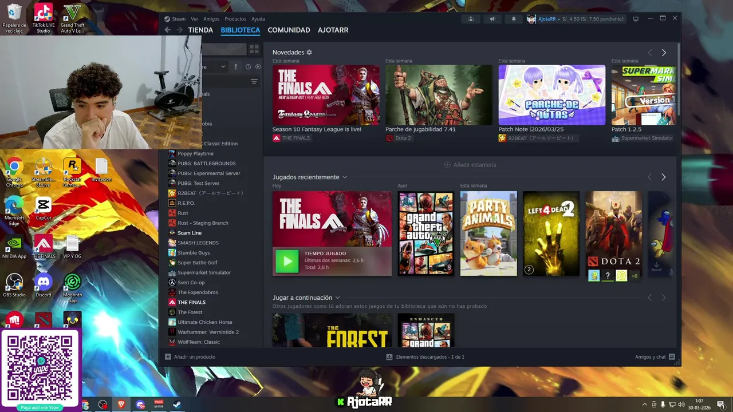Image resolution: width=733 pixels, height=412 pixels.
Task: Show next recently played games arrow
Action: 664,177
